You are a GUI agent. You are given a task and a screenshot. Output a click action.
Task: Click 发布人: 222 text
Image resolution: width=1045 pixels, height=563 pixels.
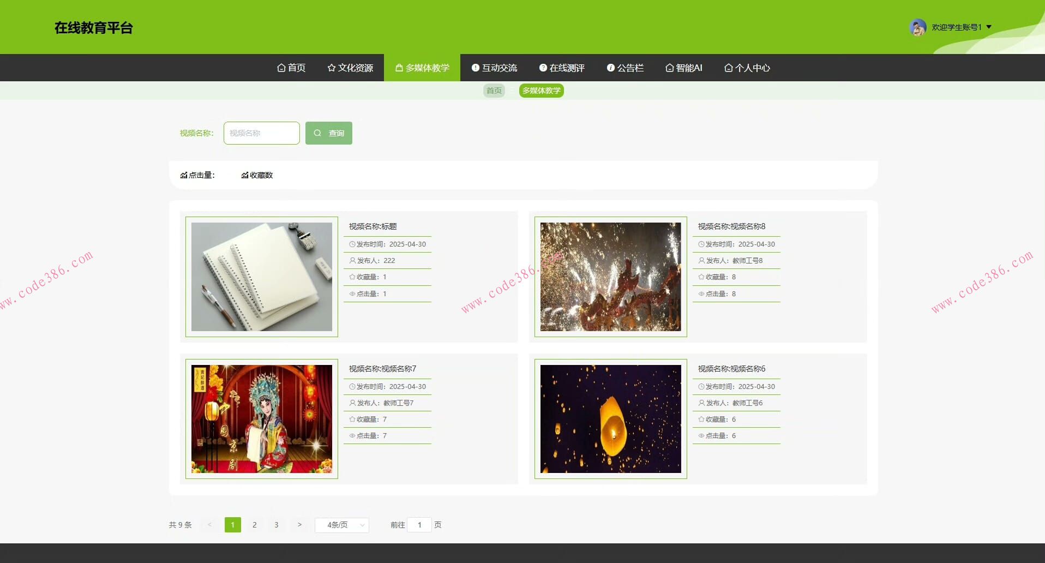pos(373,261)
